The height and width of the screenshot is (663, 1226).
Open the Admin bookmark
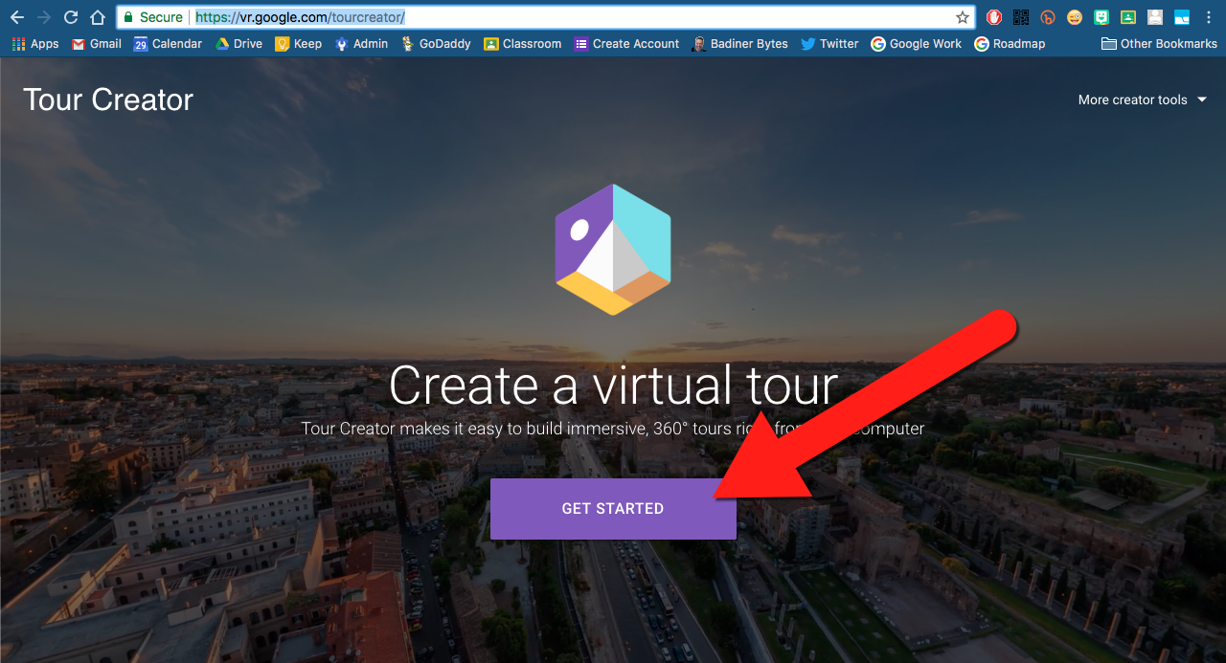coord(361,44)
